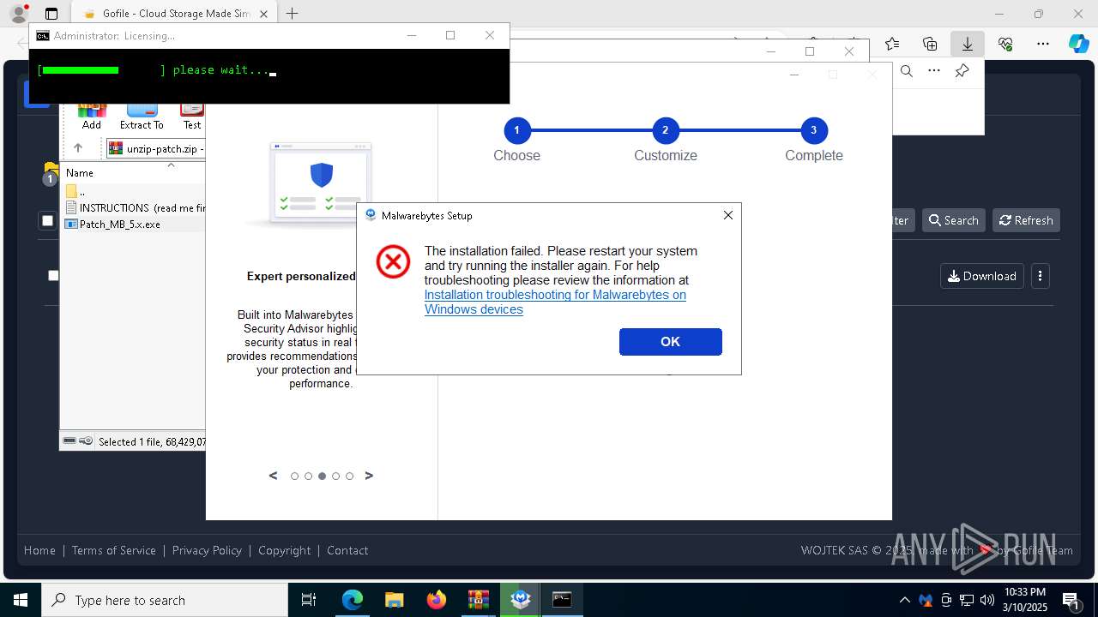Switch to Gofile Cloud Storage browser tab
Image resolution: width=1098 pixels, height=617 pixels.
click(x=167, y=14)
